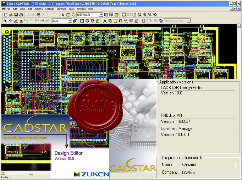This screenshot has height=180, width=242.
Task: Click the Rotate triangle tool icon
Action: coord(16,21)
